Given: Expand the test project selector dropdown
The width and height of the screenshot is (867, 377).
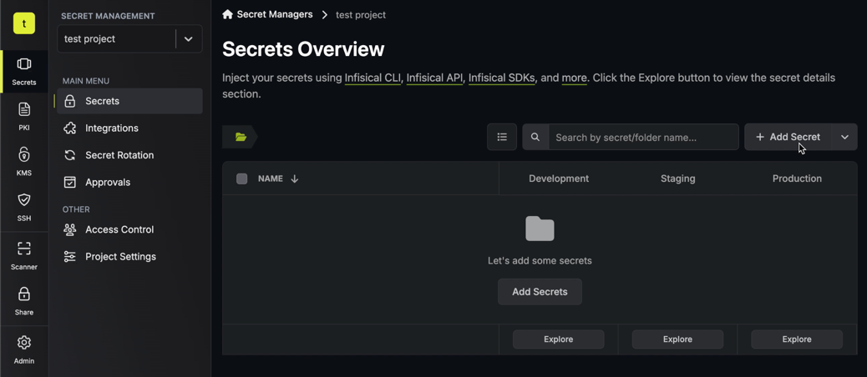Looking at the screenshot, I should 188,39.
